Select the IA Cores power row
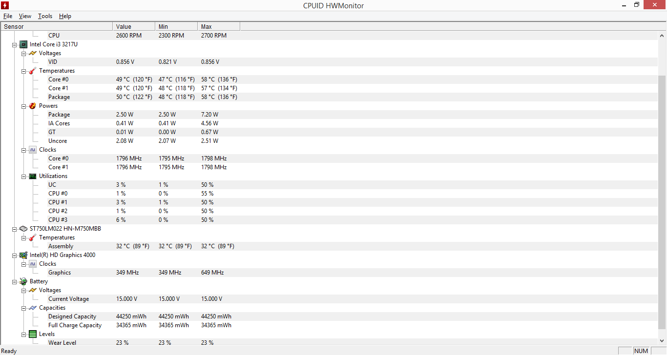The height and width of the screenshot is (355, 667). point(329,123)
